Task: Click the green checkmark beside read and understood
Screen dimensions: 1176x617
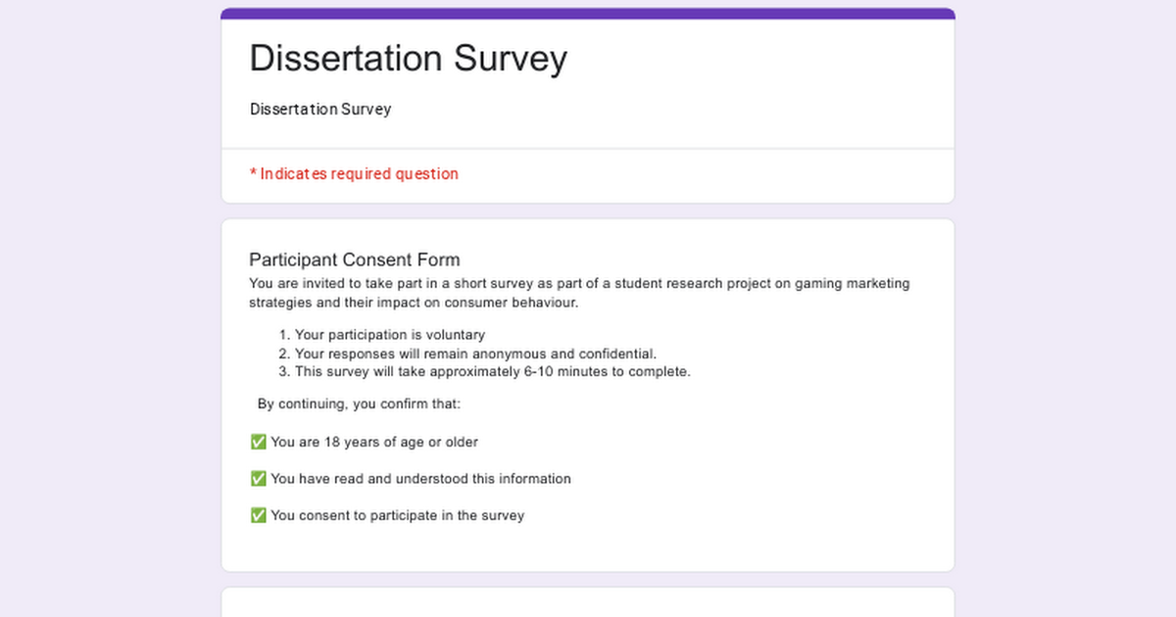Action: coord(258,479)
